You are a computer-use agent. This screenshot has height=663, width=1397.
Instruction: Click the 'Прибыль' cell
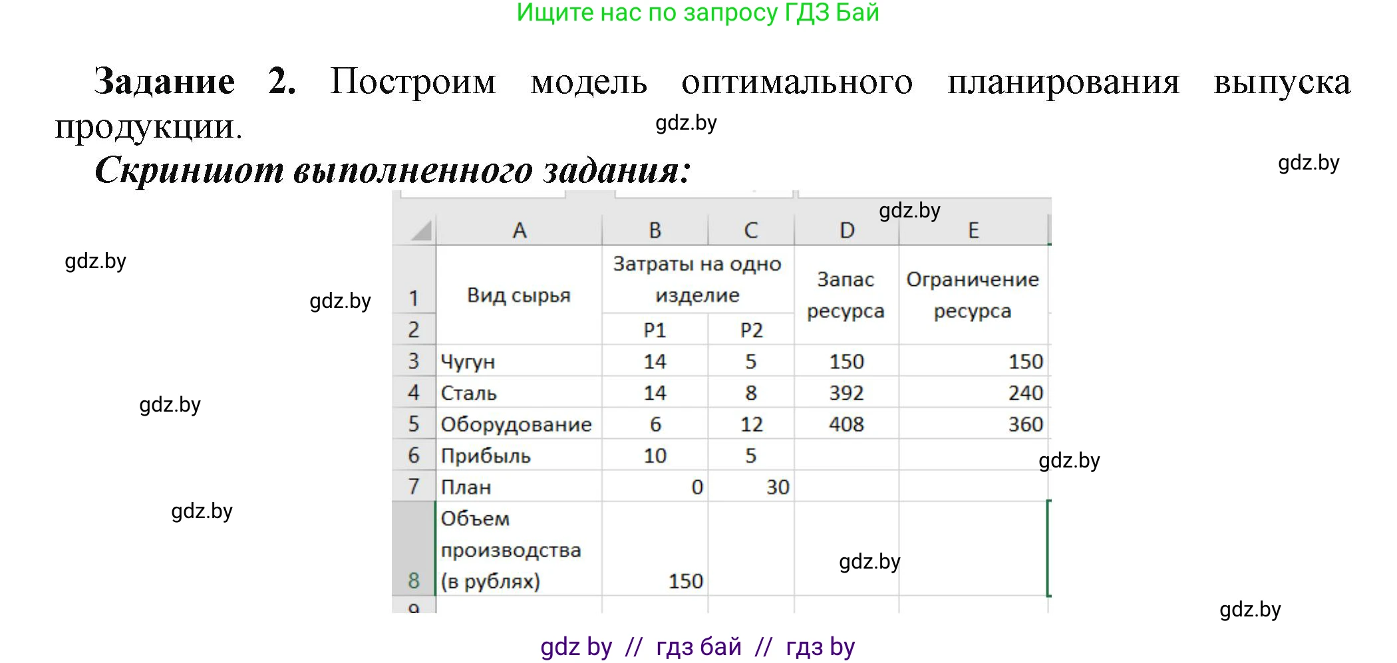pyautogui.click(x=519, y=455)
